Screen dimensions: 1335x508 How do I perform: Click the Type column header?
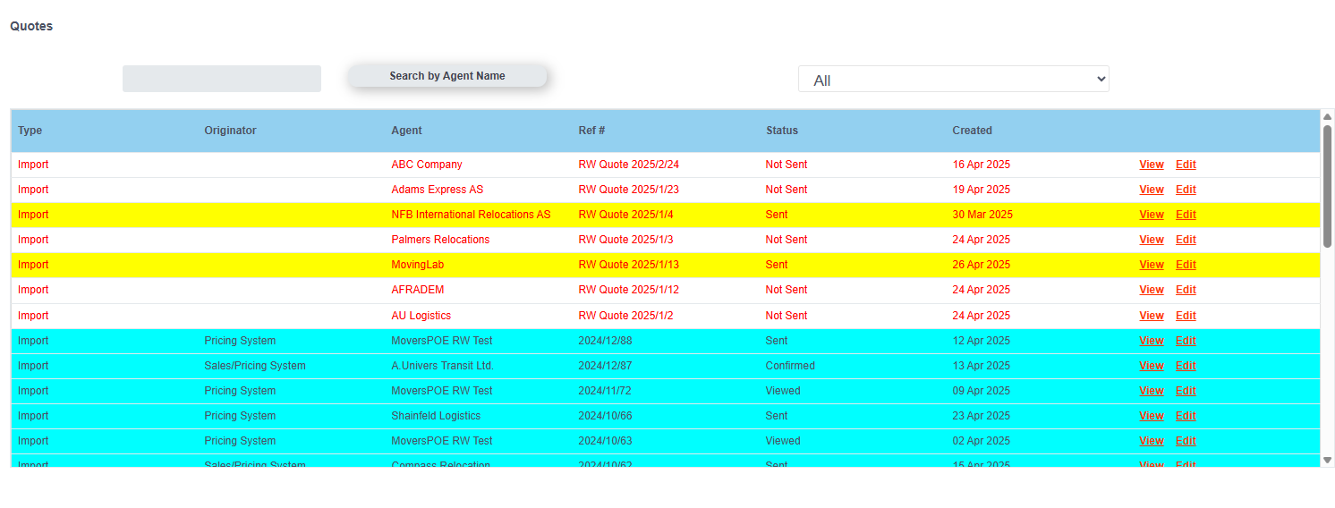[30, 131]
